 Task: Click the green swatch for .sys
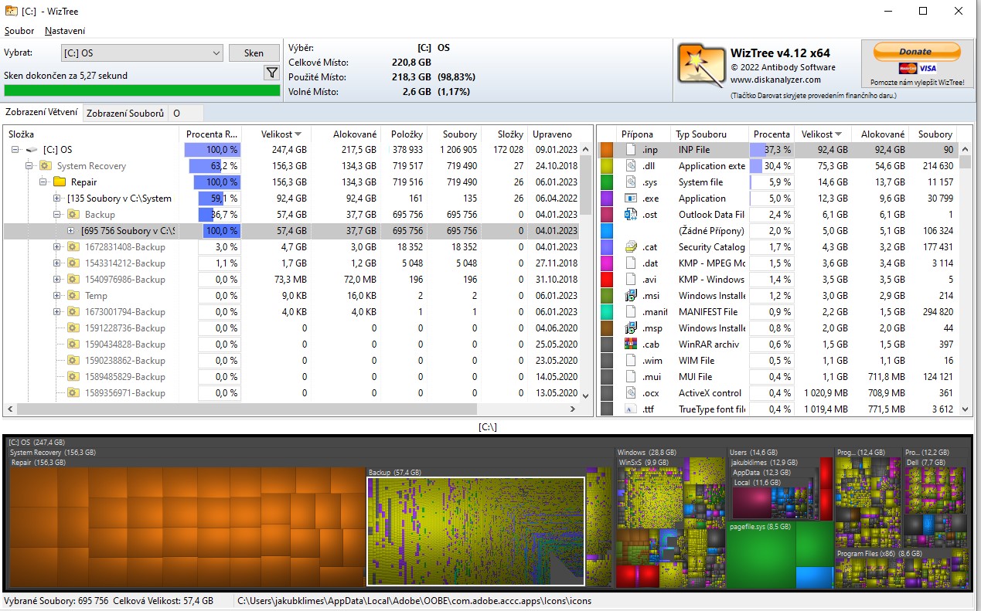(x=607, y=182)
